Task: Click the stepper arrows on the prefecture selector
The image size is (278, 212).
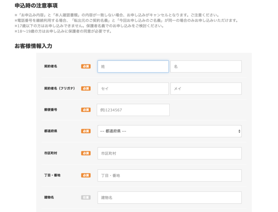Action: (239, 131)
